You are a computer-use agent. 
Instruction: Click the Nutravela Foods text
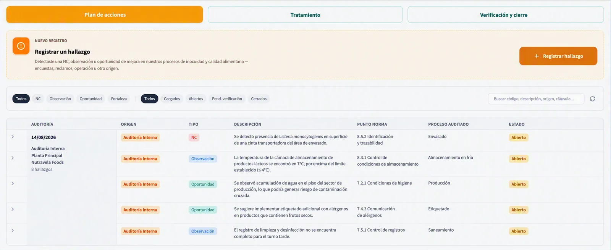click(x=47, y=163)
